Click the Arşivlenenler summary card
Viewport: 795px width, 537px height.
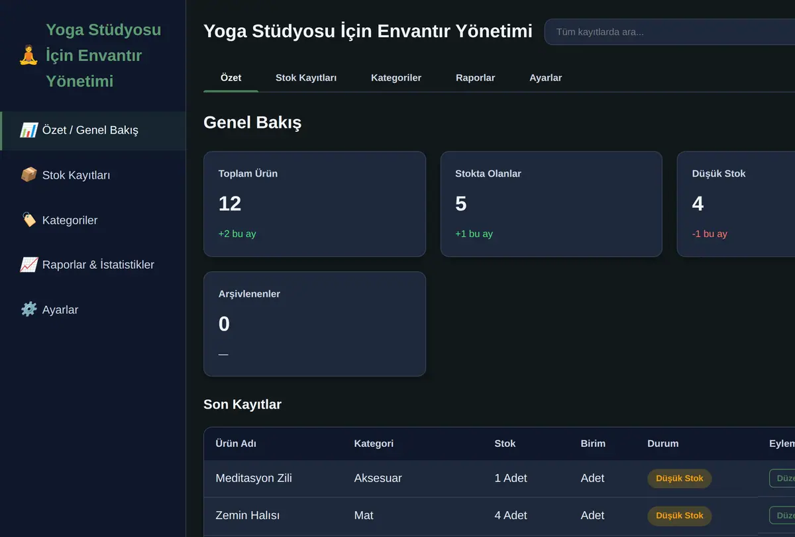pos(315,324)
